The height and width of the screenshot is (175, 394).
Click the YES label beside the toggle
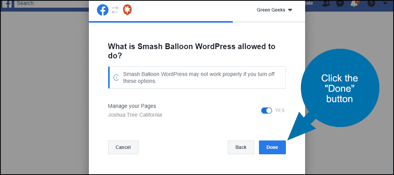click(280, 110)
